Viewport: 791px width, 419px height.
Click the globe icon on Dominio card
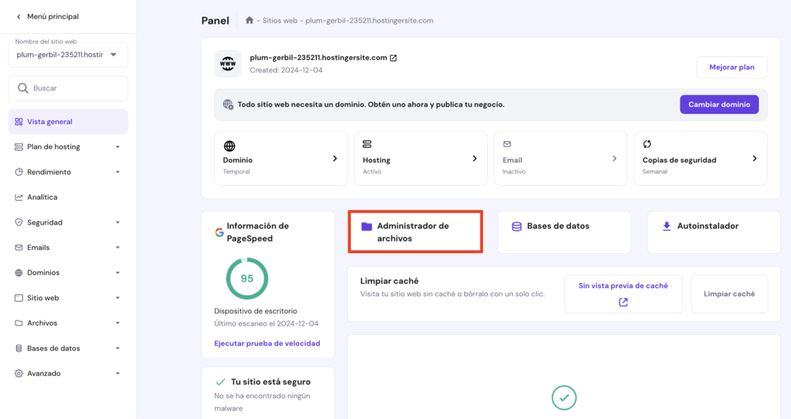coord(229,145)
